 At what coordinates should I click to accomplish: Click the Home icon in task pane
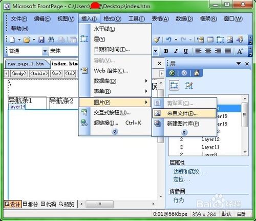coord(197,73)
